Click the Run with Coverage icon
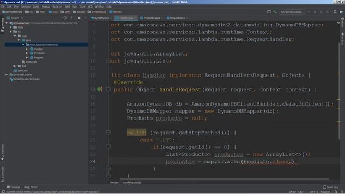 pyautogui.click(x=321, y=12)
